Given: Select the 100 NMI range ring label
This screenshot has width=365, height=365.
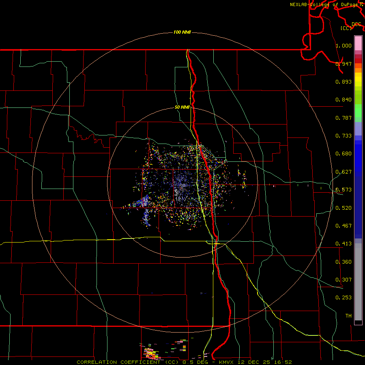Looking at the screenshot, I should [182, 32].
